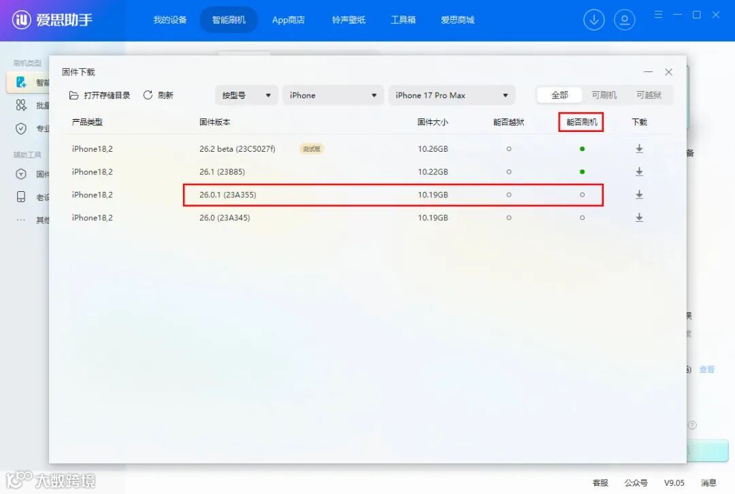This screenshot has height=494, width=735.
Task: Download firmware 26.0 (23A345)
Action: tap(639, 218)
